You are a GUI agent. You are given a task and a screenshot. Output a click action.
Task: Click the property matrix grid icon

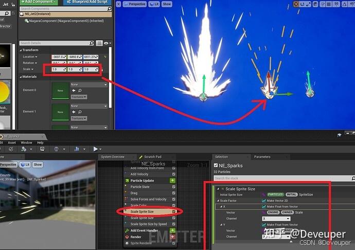coord(99,43)
